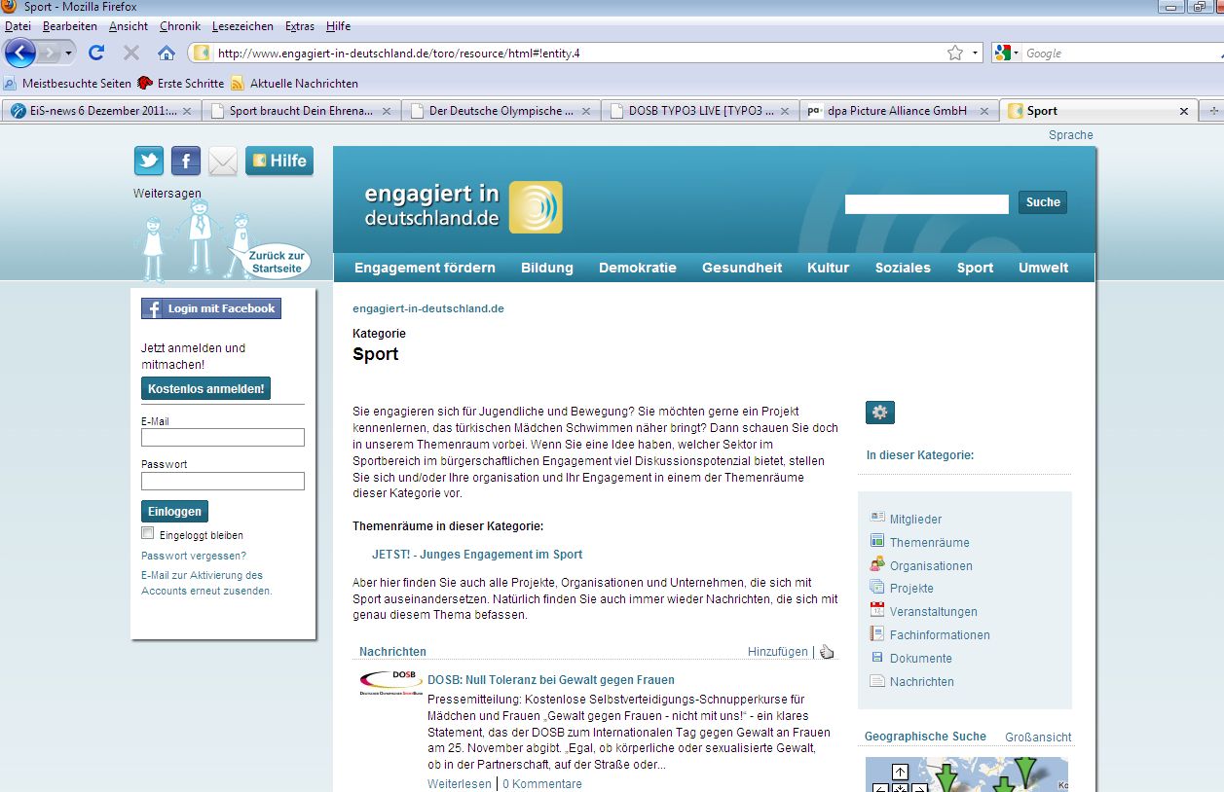
Task: Click the Suche button
Action: pos(1043,202)
